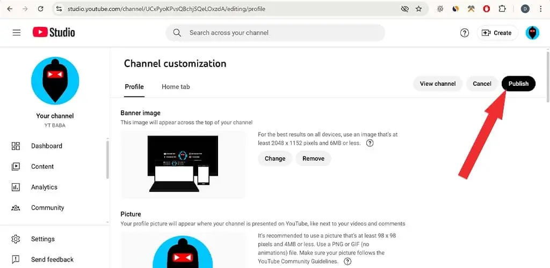Image resolution: width=550 pixels, height=268 pixels.
Task: Switch to the Home tab
Action: (x=176, y=86)
